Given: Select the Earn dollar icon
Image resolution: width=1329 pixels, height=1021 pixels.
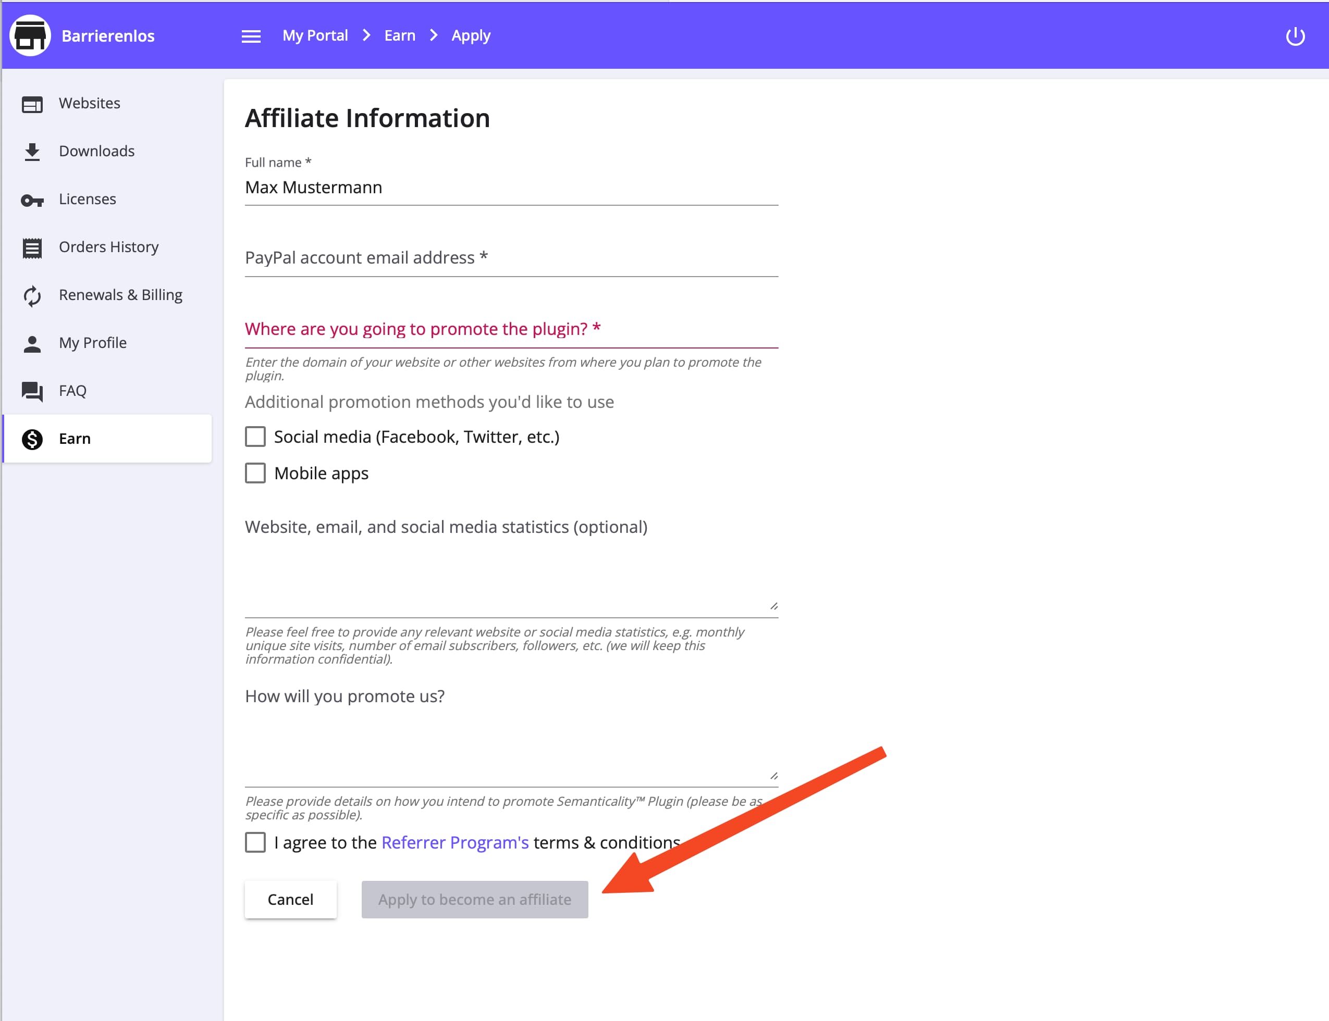Looking at the screenshot, I should 32,438.
